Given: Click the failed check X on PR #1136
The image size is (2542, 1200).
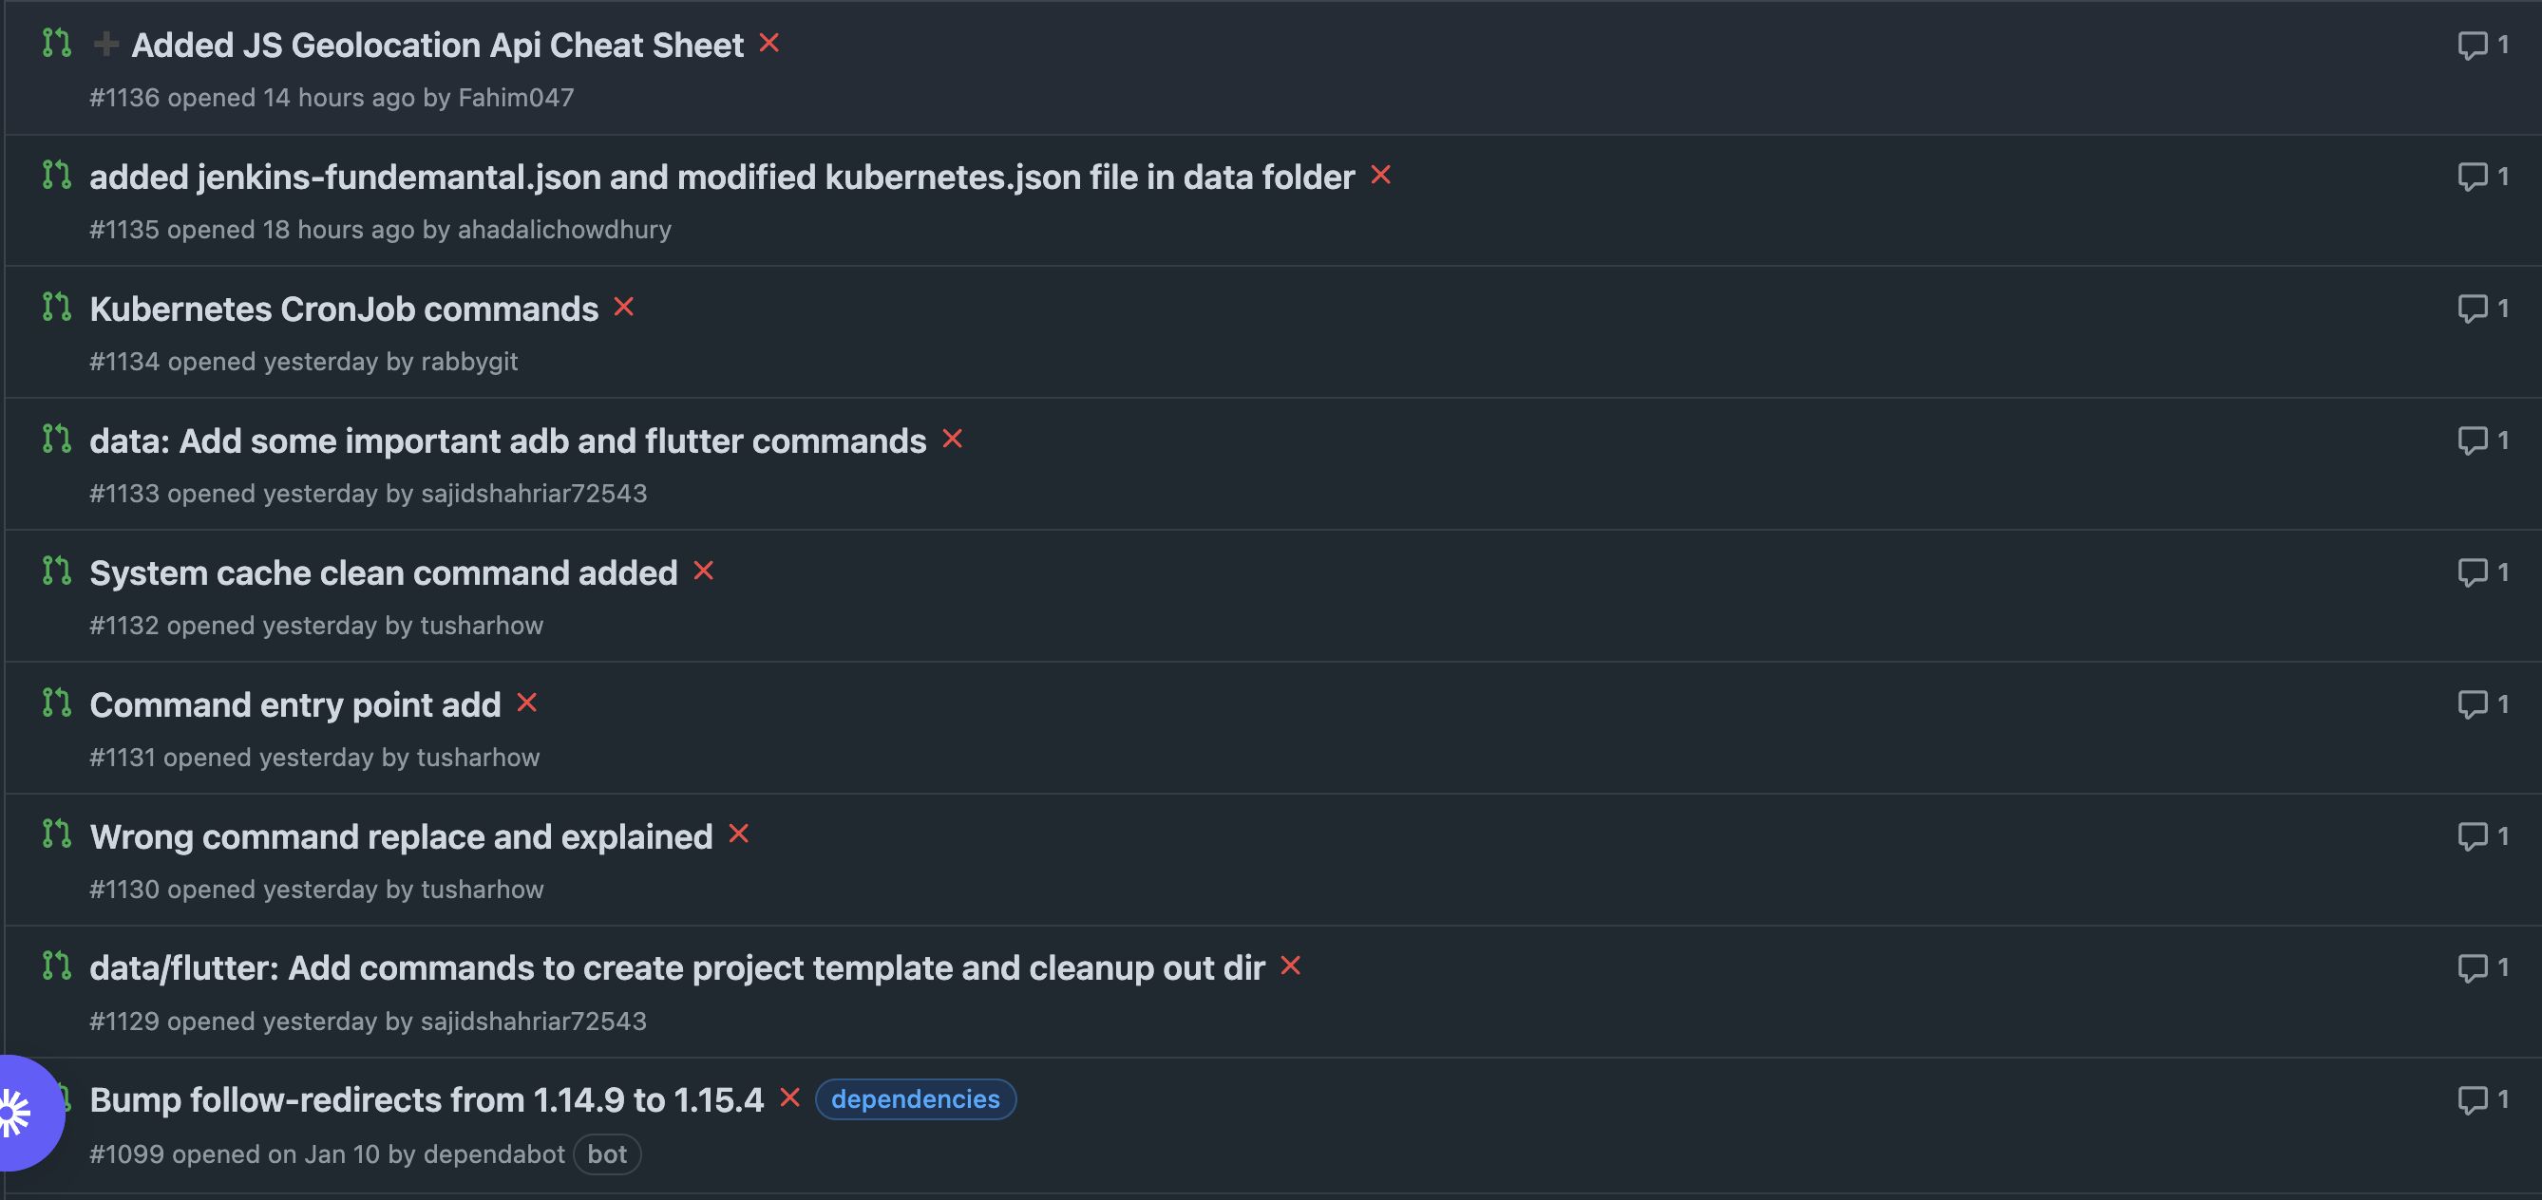Looking at the screenshot, I should coord(768,44).
